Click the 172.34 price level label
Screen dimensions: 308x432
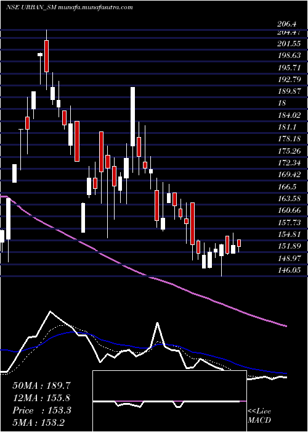click(x=289, y=163)
